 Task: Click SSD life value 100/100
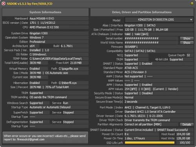[185, 143]
